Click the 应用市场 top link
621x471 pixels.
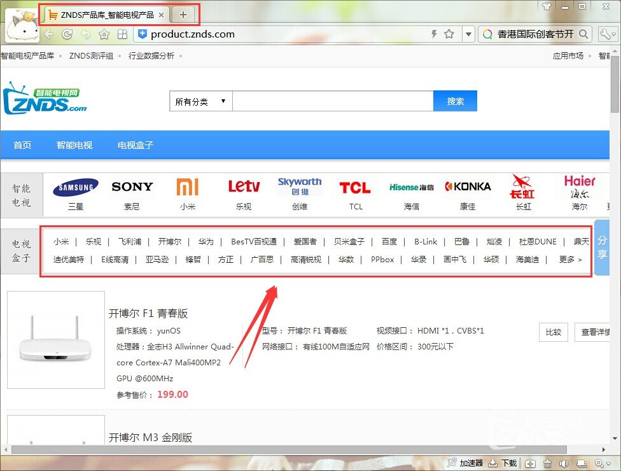tap(568, 56)
